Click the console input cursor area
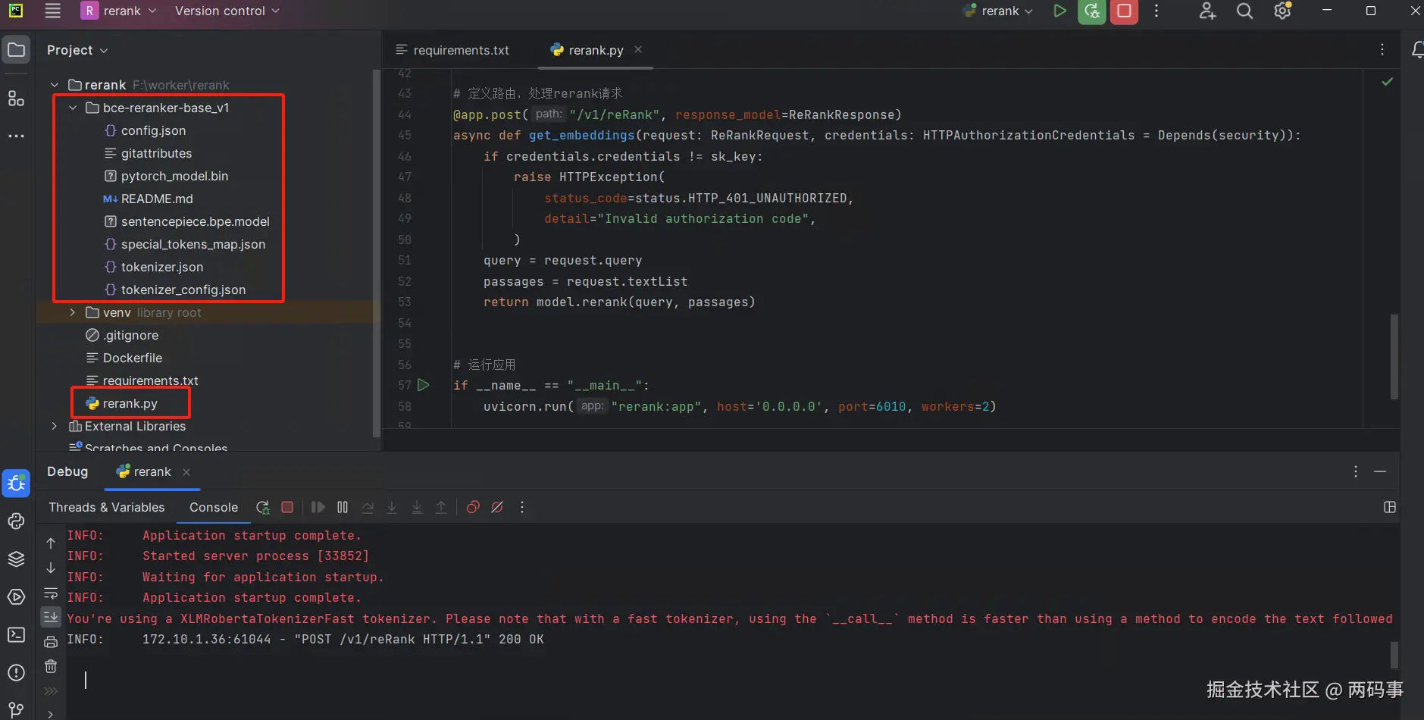1424x720 pixels. coord(86,680)
